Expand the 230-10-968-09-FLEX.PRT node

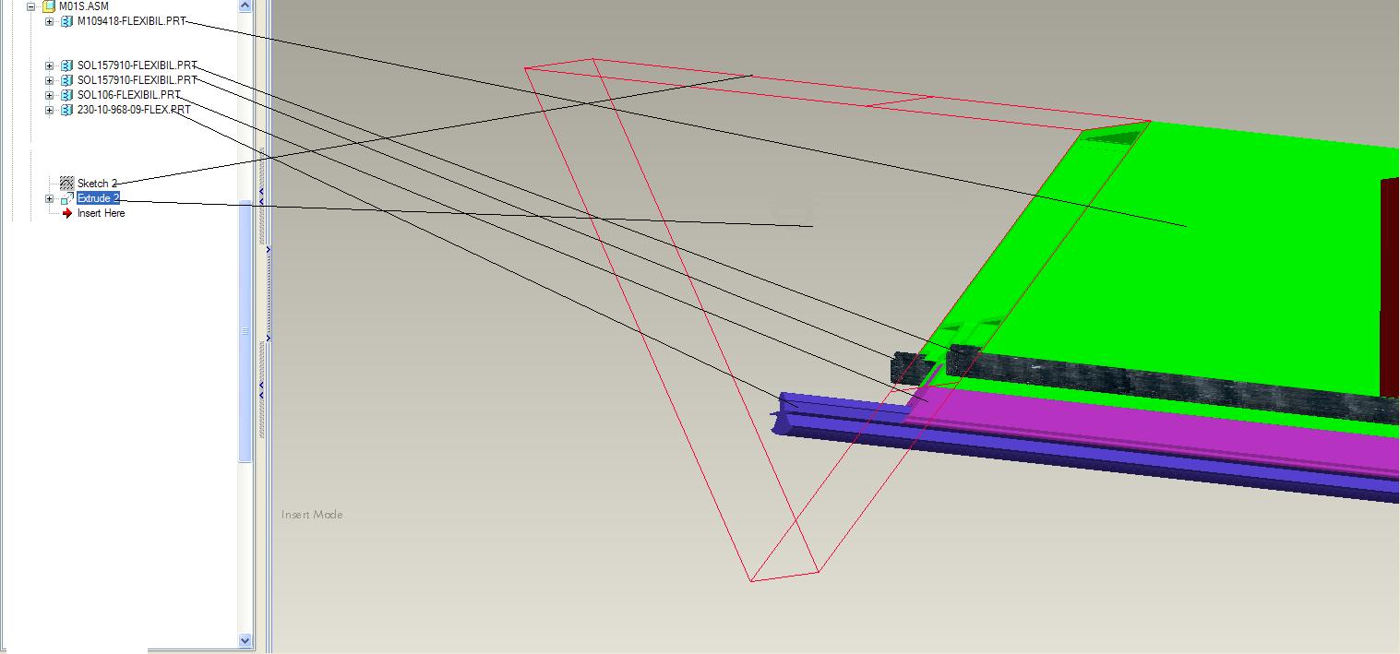click(x=49, y=110)
